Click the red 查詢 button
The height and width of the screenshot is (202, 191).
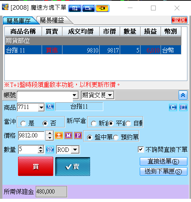(x=179, y=20)
